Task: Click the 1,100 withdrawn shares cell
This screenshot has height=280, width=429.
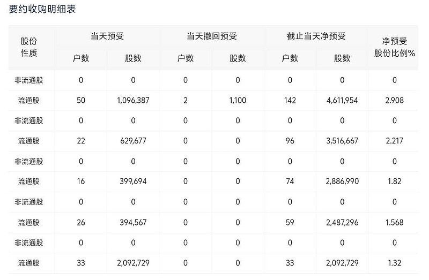Action: pyautogui.click(x=238, y=100)
